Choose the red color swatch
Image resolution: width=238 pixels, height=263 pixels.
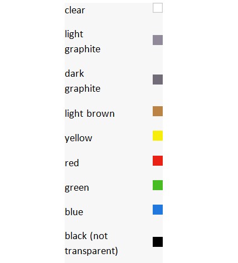click(x=158, y=161)
